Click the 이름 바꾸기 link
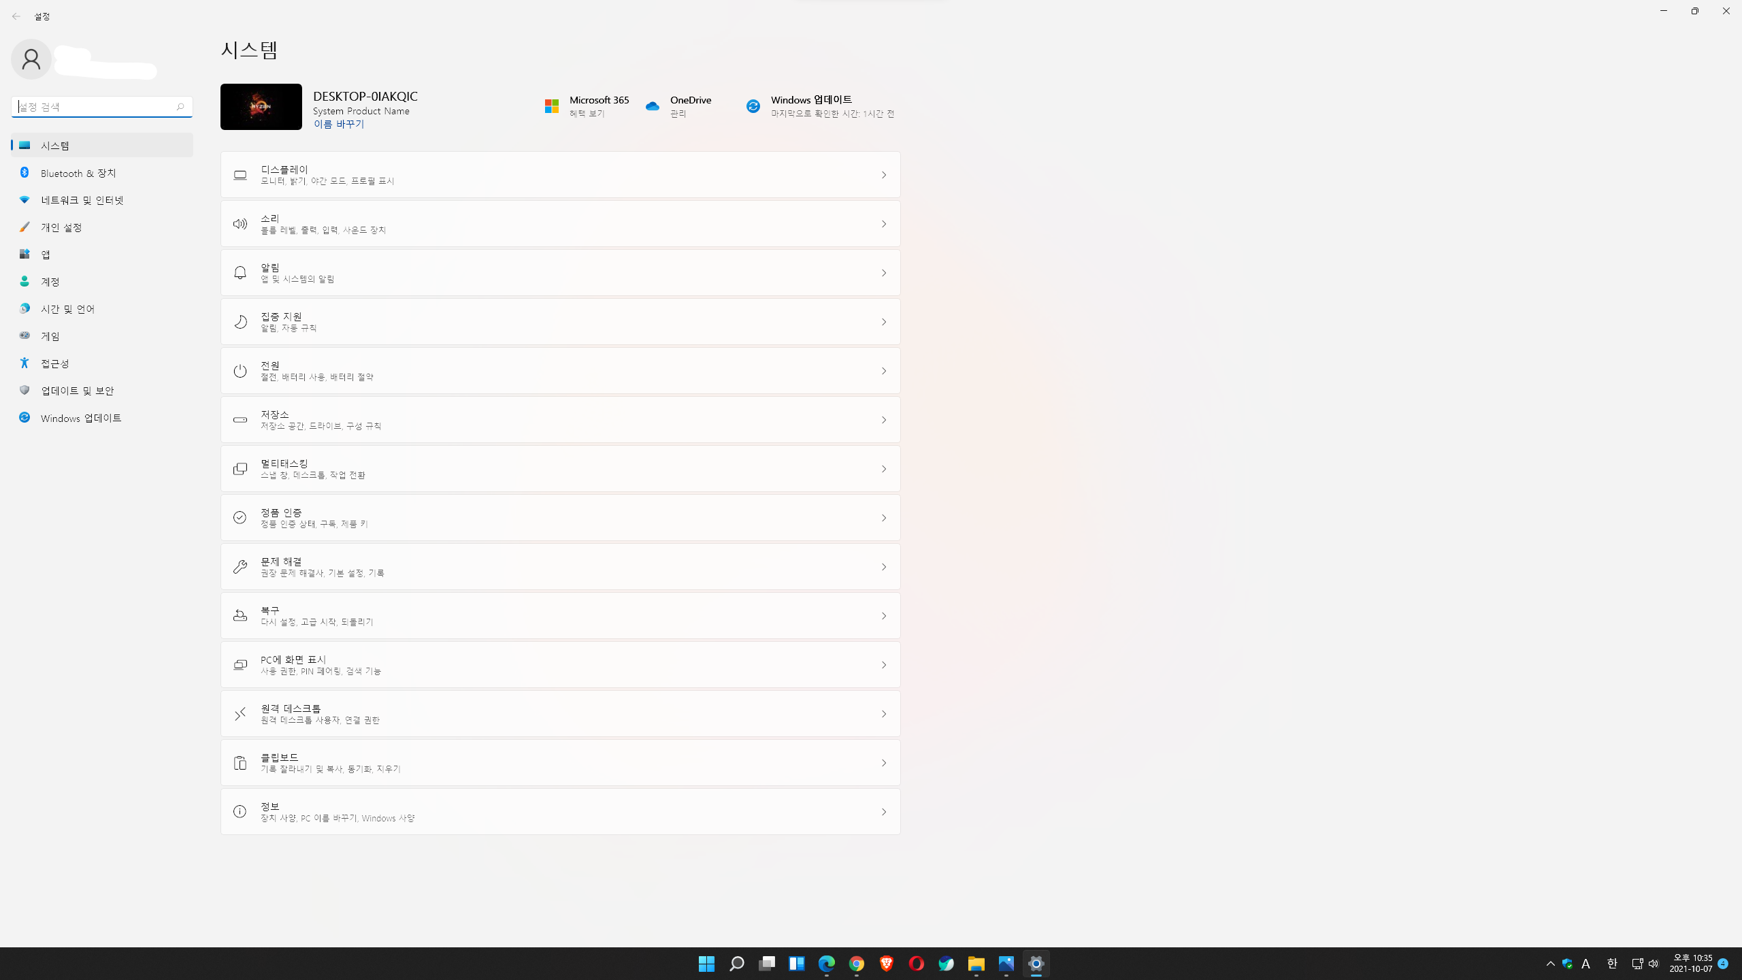Viewport: 1742px width, 980px height. click(338, 124)
